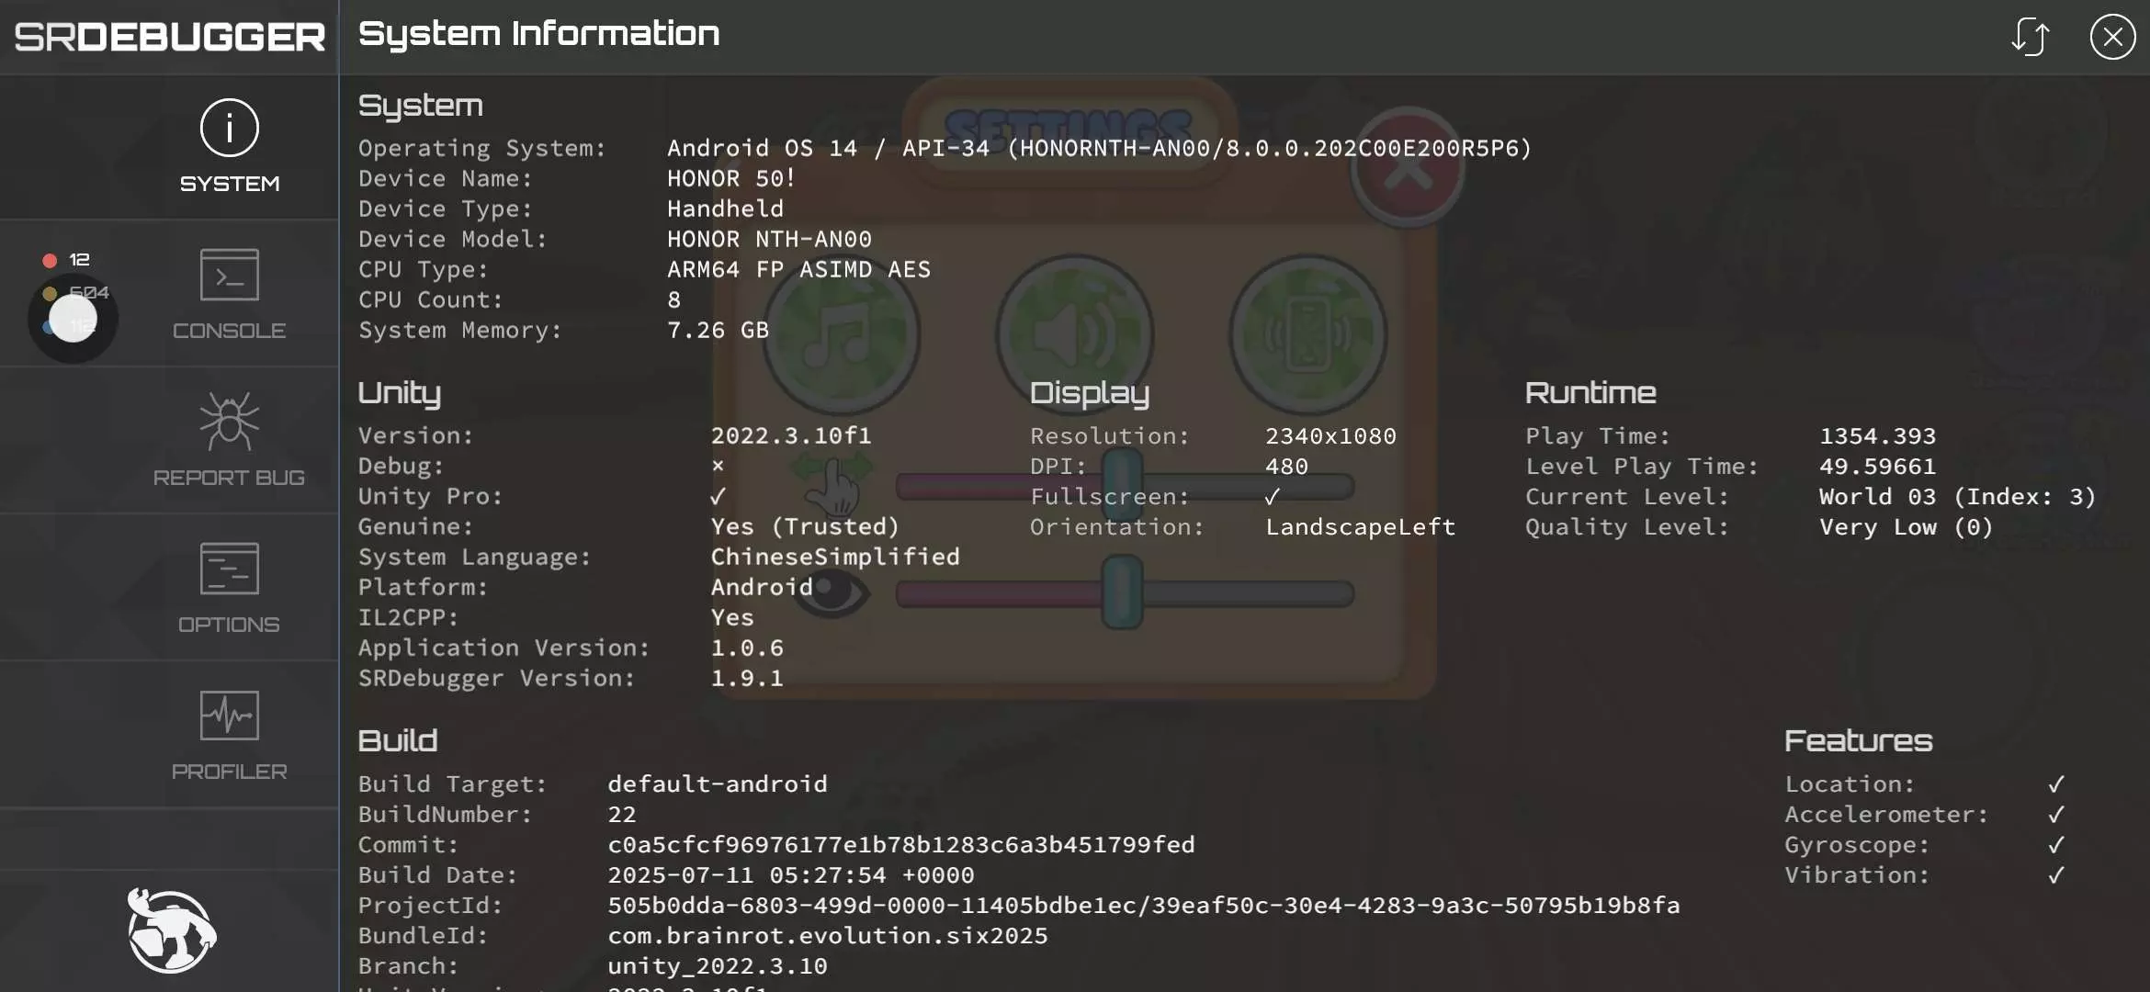Click the Vibration feature checkmark
Screen dimensions: 2150x992
point(2056,874)
